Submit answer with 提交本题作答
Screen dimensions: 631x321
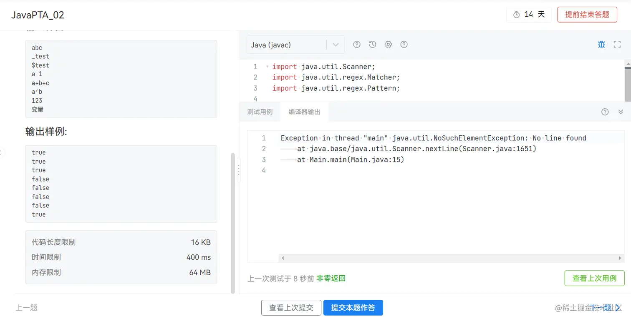point(353,308)
